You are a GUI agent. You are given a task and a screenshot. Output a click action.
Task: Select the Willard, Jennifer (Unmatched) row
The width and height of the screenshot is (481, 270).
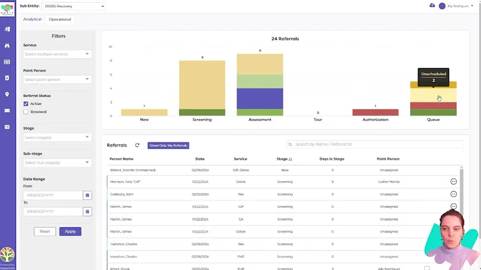(x=283, y=170)
